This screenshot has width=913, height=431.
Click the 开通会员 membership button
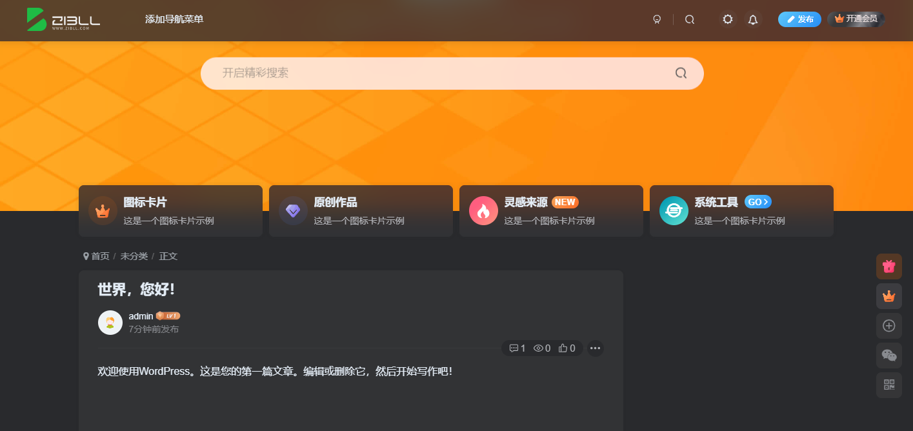click(x=856, y=19)
